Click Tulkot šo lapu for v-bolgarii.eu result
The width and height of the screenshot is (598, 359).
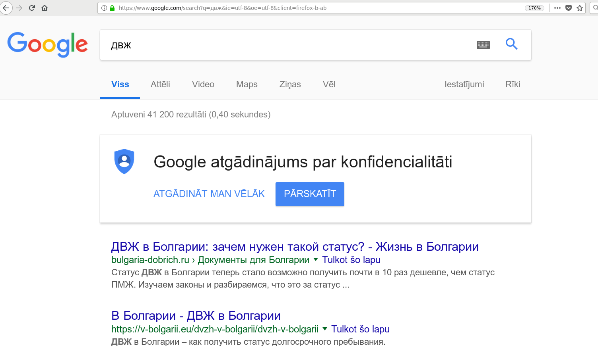click(x=360, y=329)
